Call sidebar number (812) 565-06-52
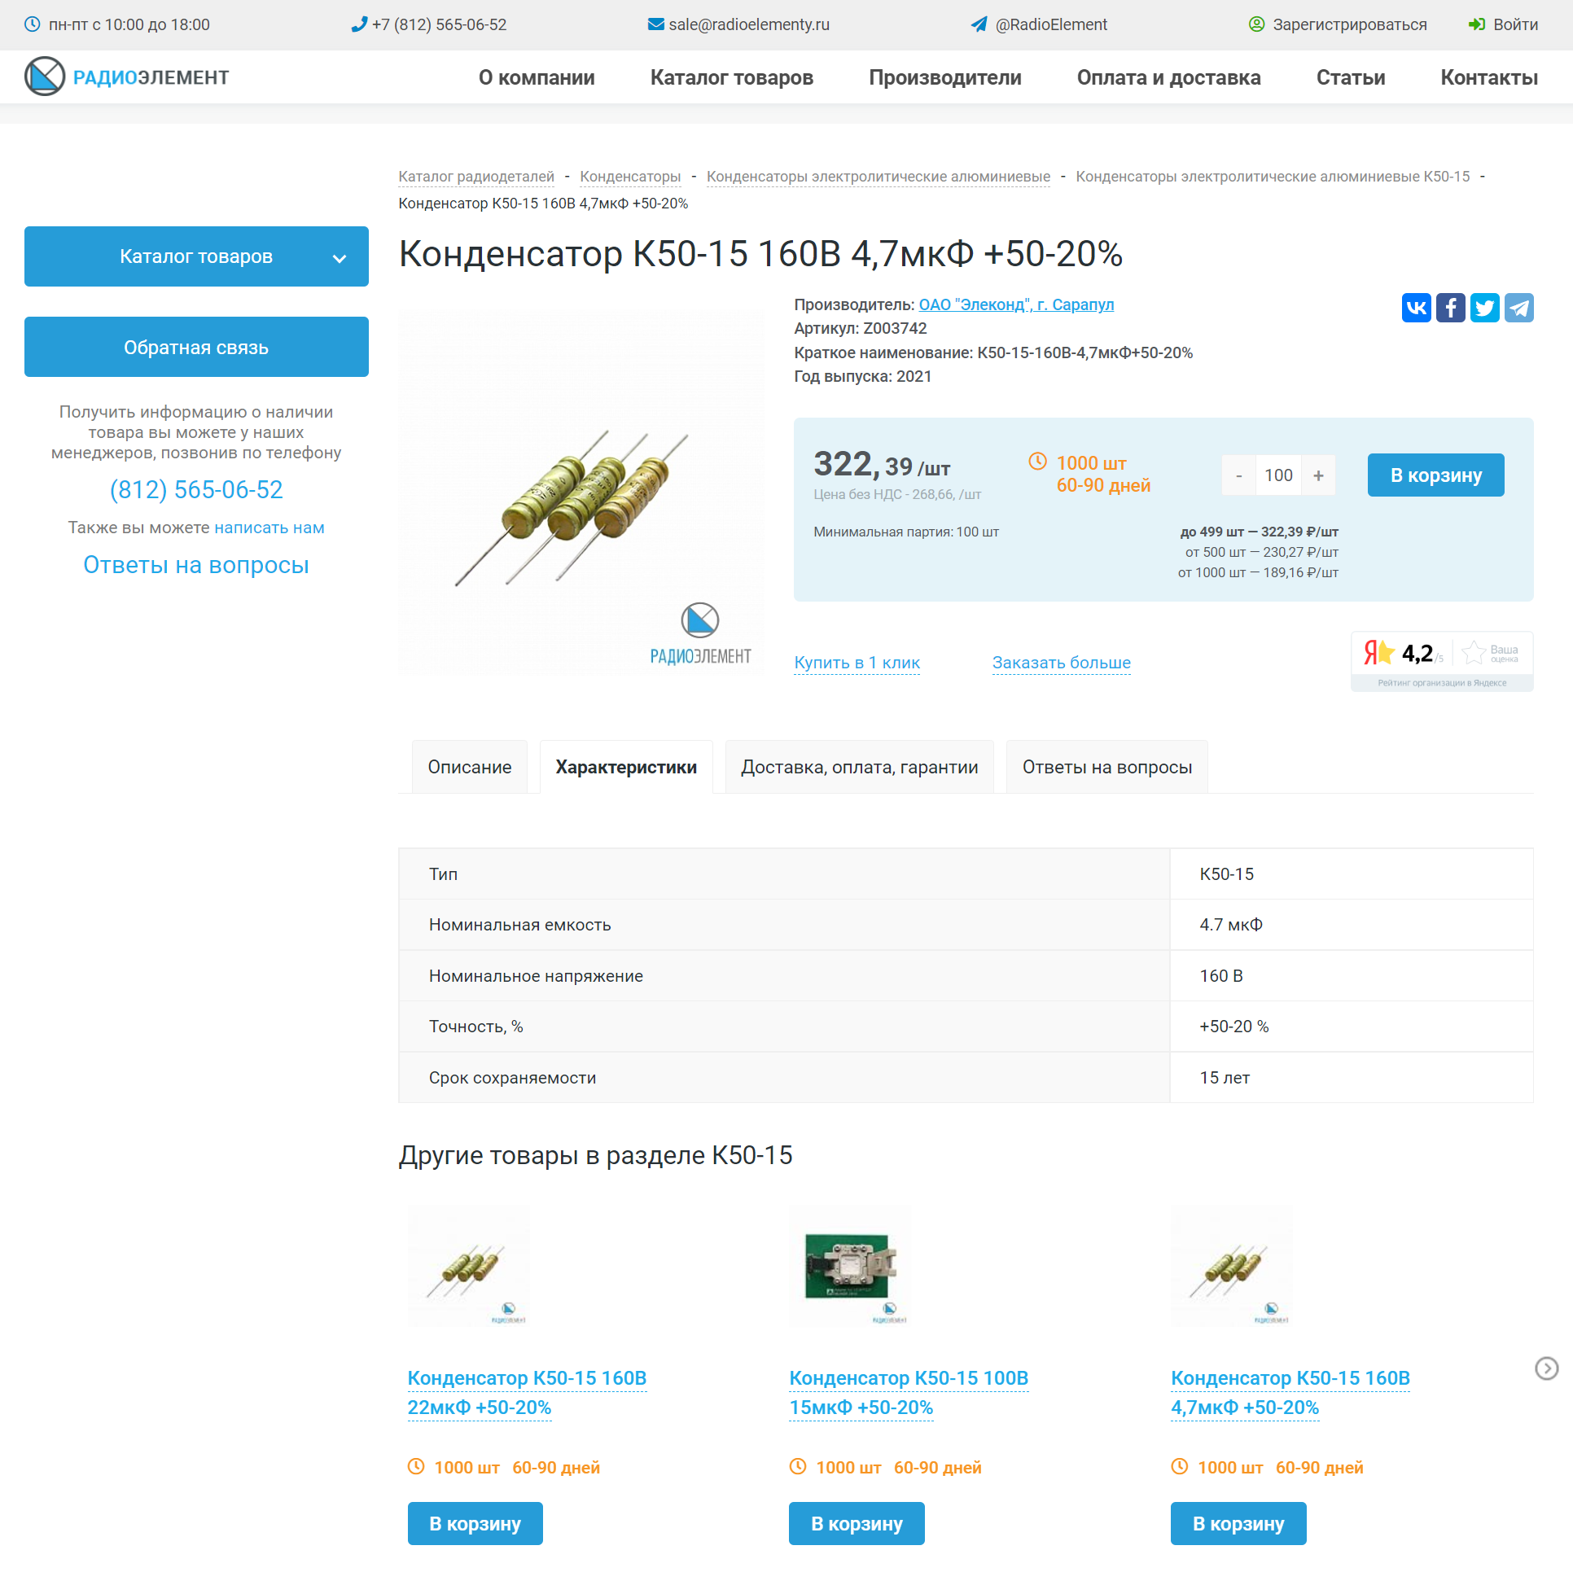 point(196,490)
